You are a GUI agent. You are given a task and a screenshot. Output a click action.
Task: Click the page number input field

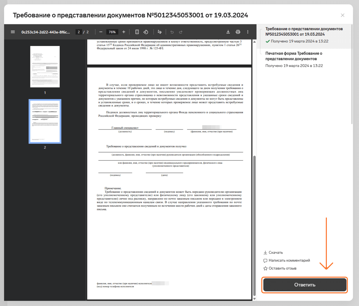click(79, 32)
